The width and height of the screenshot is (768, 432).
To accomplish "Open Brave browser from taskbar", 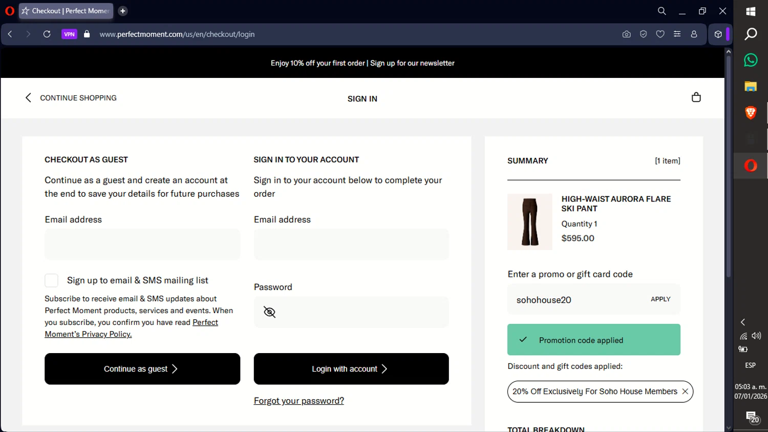I will 751,113.
